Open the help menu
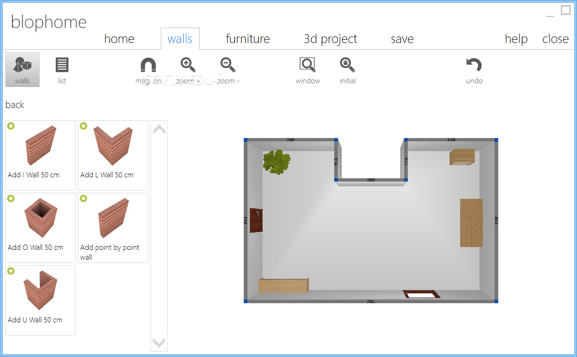This screenshot has width=577, height=357. coord(516,39)
